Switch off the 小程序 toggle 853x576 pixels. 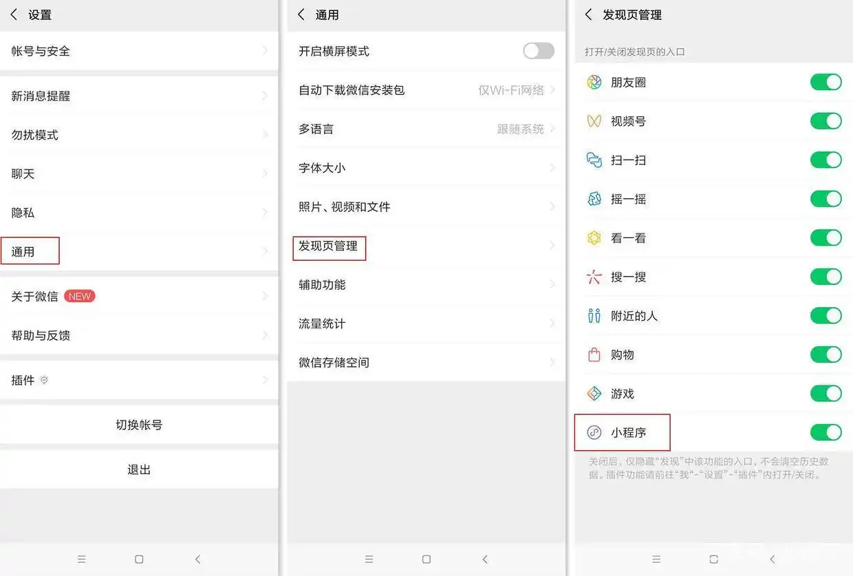click(826, 432)
